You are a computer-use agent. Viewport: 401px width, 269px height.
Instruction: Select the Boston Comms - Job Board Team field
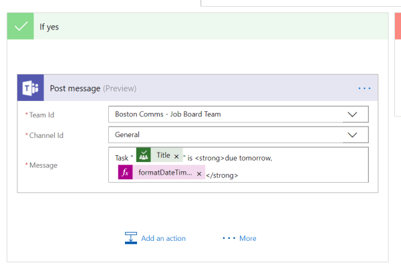[x=227, y=114]
